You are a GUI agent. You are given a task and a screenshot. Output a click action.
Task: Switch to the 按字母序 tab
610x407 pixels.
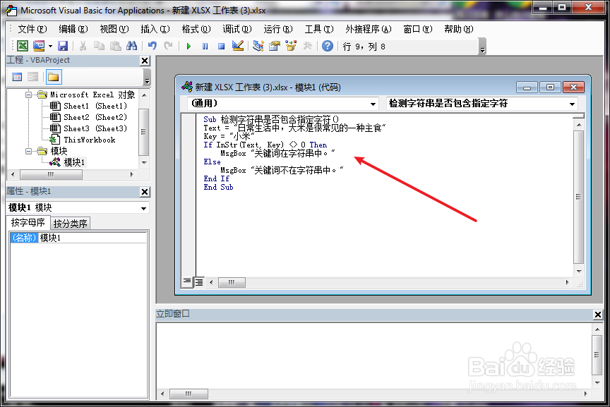(28, 222)
